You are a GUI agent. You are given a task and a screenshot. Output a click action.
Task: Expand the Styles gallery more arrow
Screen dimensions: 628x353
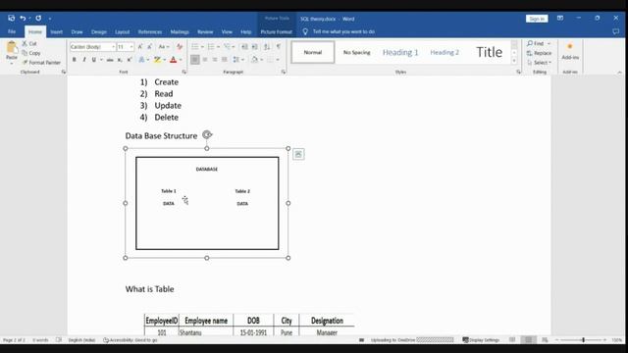coord(514,61)
